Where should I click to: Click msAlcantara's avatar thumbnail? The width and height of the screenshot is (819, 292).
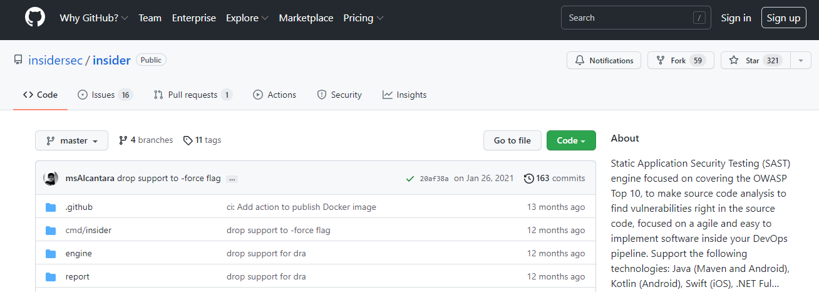point(51,178)
